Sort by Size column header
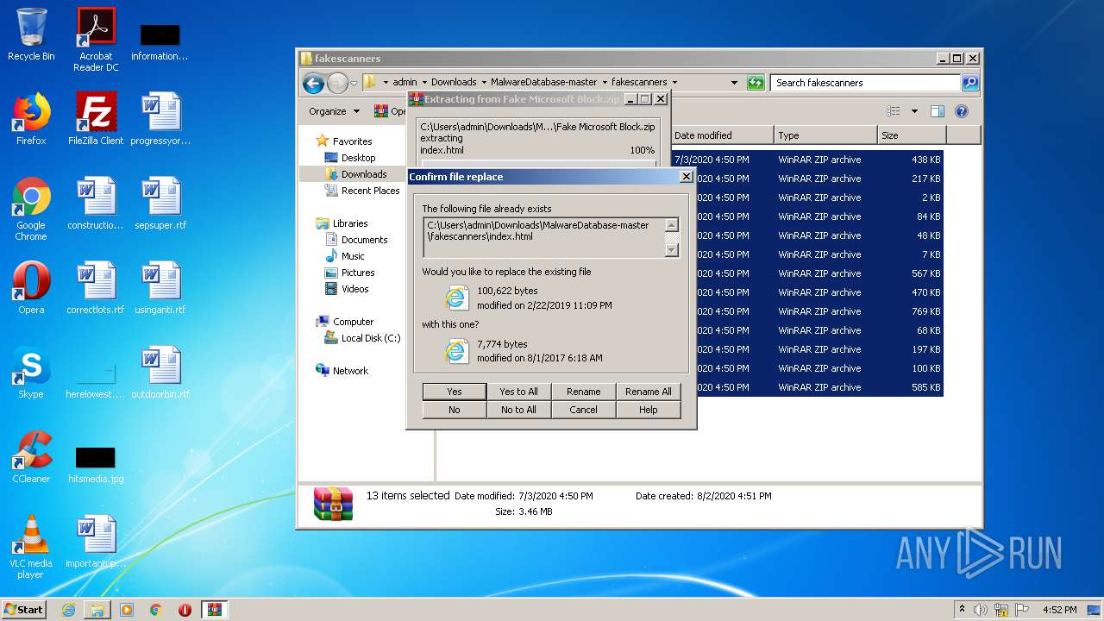 tap(912, 135)
